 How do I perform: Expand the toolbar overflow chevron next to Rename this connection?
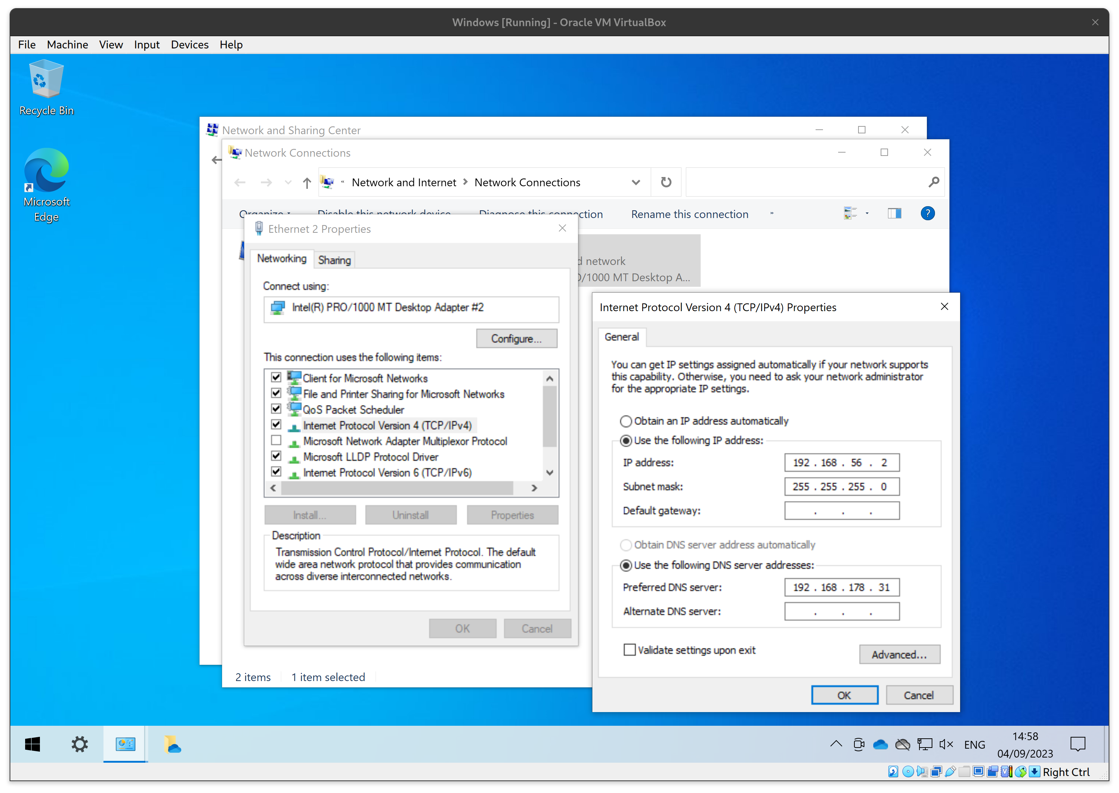[771, 213]
